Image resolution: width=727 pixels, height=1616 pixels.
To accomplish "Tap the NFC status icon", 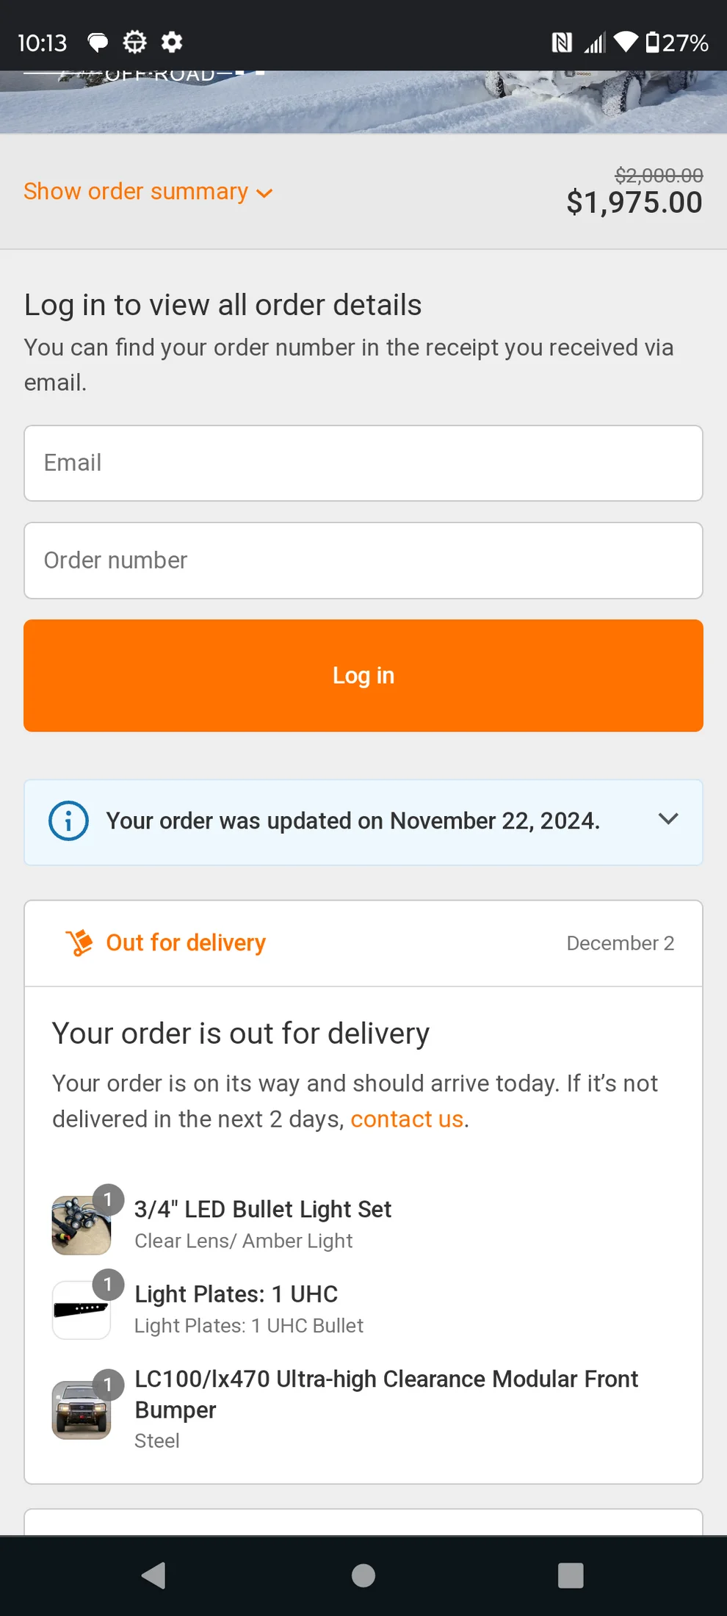I will tap(562, 43).
